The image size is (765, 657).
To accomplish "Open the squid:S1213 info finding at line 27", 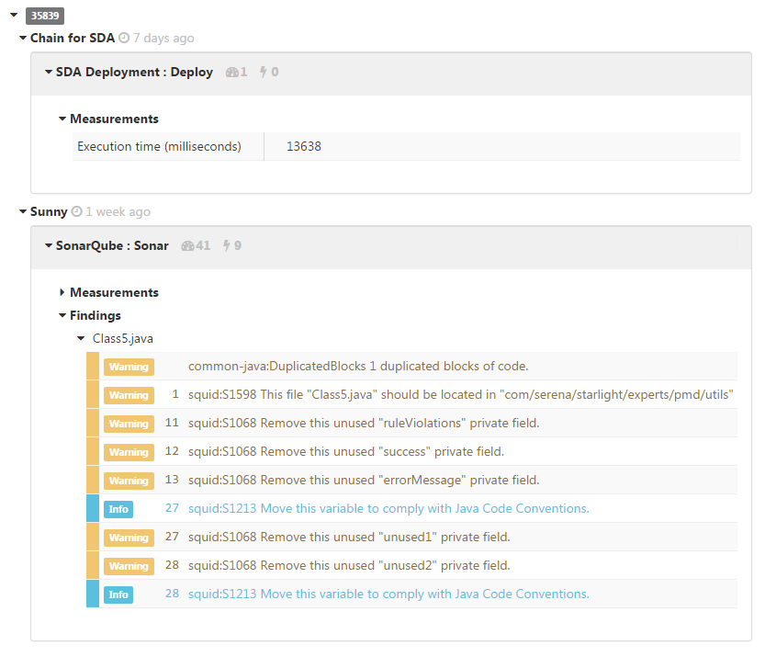I will tap(388, 509).
